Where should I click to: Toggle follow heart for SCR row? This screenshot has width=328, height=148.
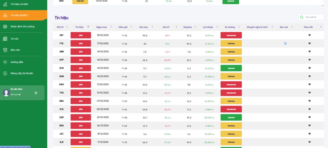coord(310,68)
